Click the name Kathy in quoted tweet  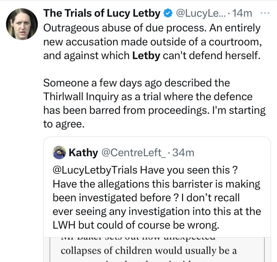point(83,153)
